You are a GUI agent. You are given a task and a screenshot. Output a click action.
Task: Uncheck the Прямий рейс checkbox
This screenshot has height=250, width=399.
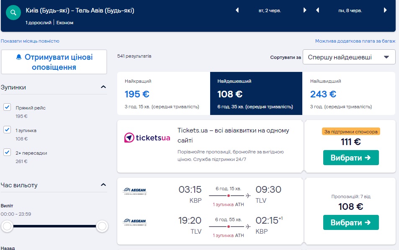tap(7, 107)
